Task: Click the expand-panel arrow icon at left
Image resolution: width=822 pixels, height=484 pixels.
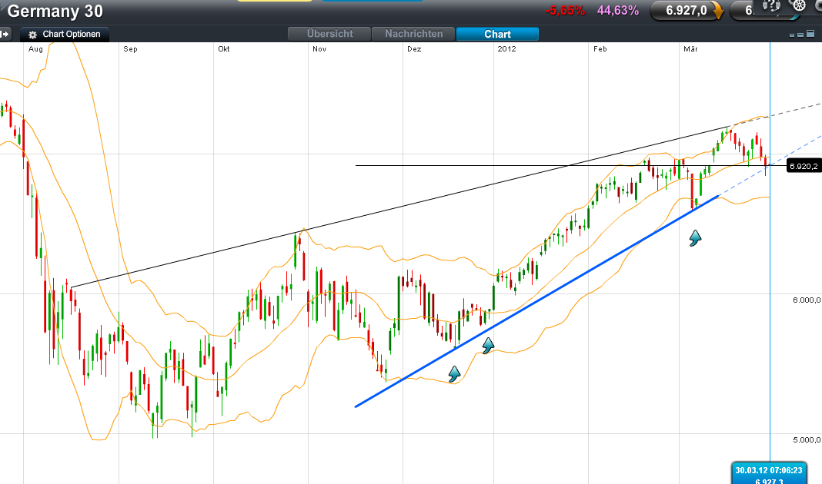Action: [5, 34]
